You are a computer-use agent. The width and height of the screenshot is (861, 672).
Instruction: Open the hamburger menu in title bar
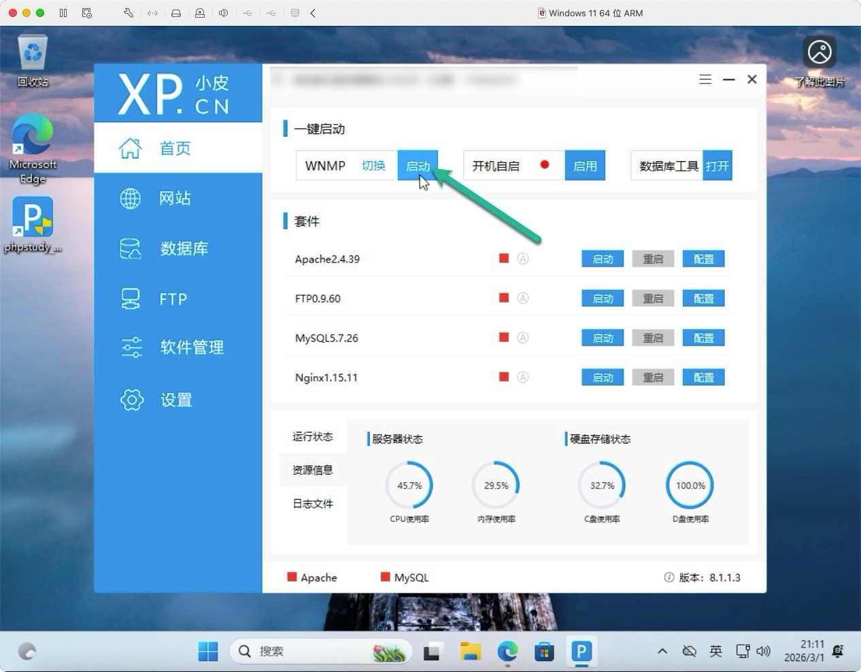[x=705, y=80]
